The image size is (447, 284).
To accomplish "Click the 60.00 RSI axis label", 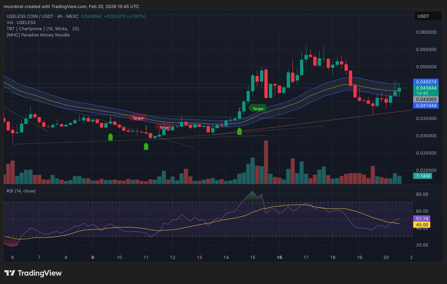I will point(422,211).
